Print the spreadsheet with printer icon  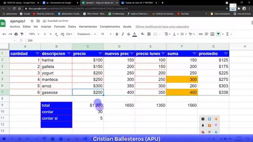(16, 34)
